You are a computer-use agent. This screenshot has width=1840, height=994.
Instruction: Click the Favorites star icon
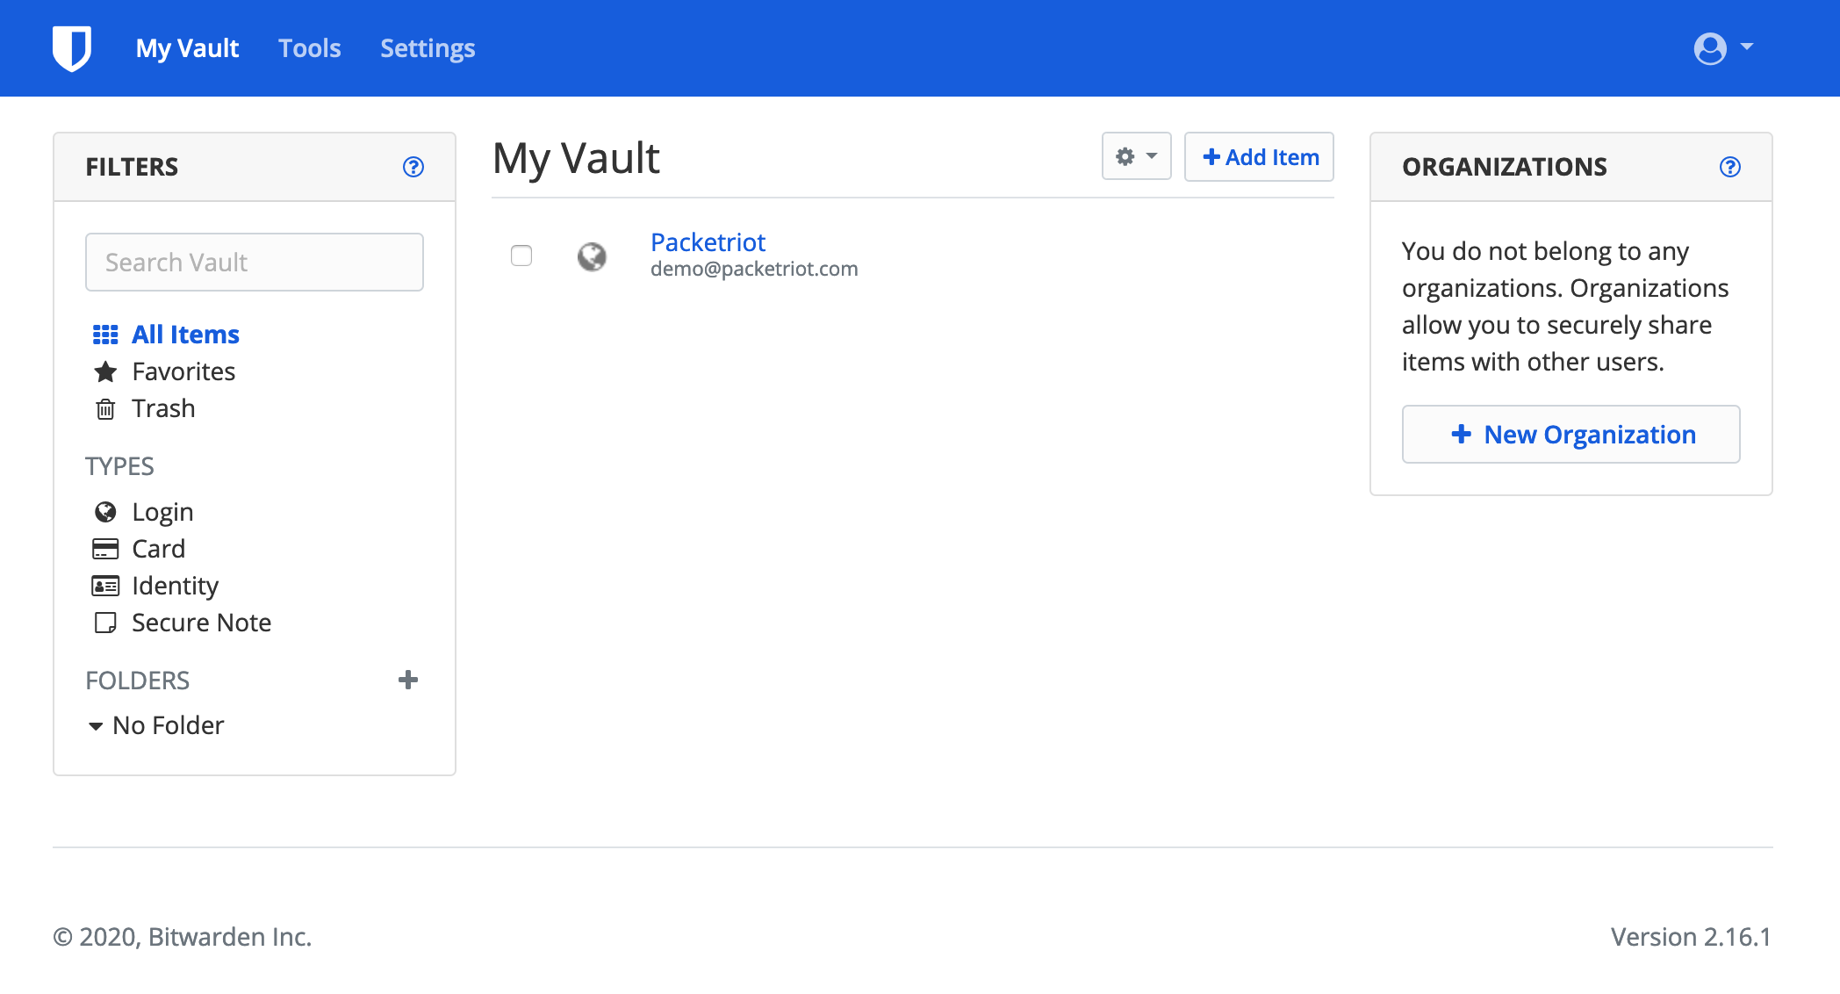point(106,371)
